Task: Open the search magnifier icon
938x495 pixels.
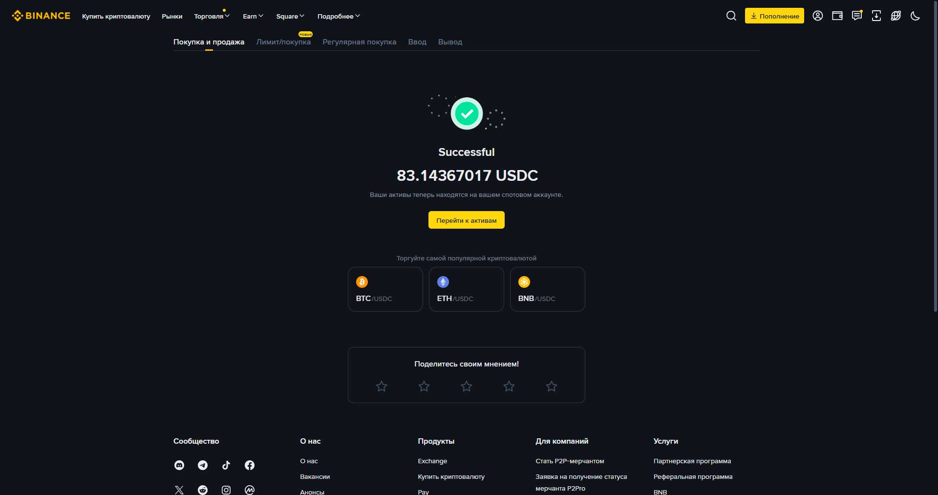Action: point(731,16)
